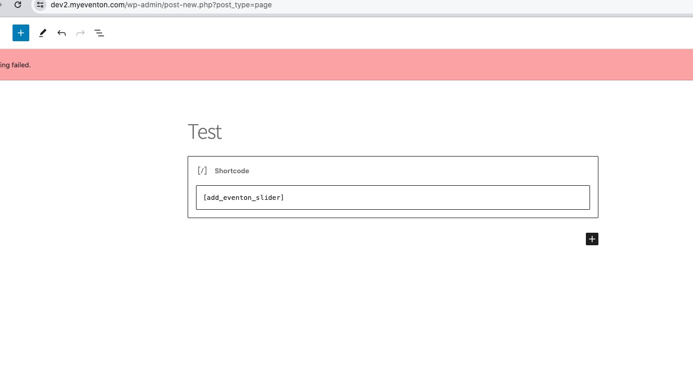Click the empty canvas below the Shortcode block
The image size is (693, 371).
click(393, 303)
